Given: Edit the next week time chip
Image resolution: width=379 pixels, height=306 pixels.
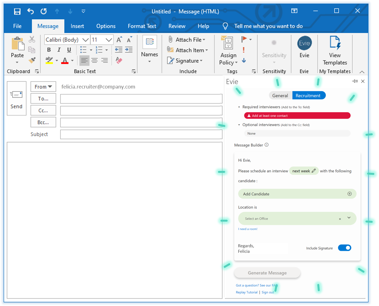Looking at the screenshot, I should (304, 171).
